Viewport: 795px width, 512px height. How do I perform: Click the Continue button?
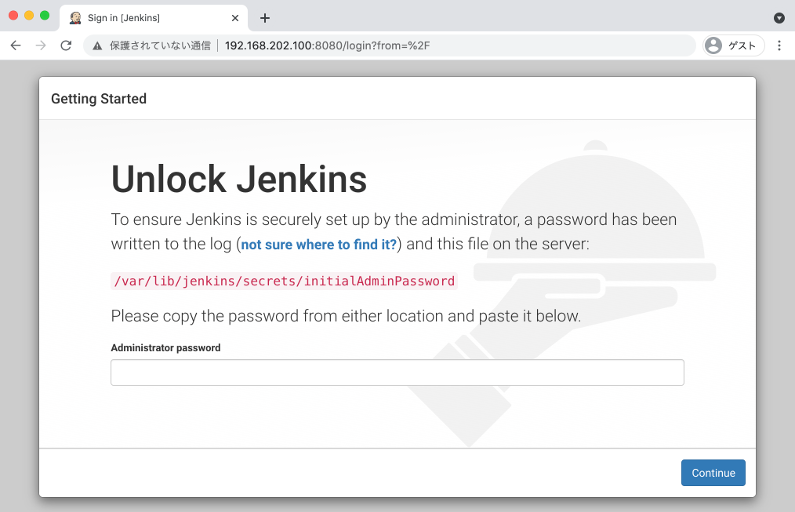pyautogui.click(x=713, y=473)
